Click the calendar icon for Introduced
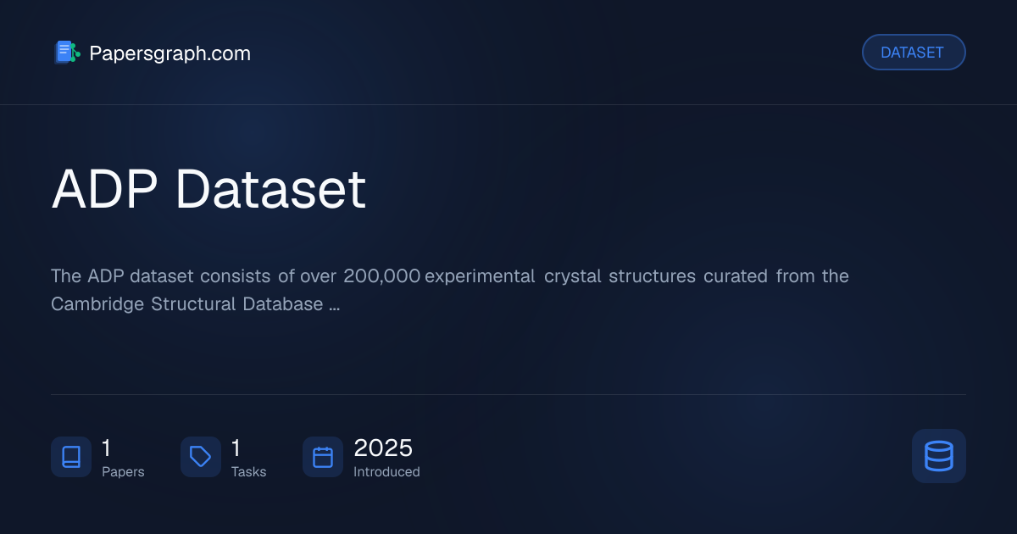The height and width of the screenshot is (534, 1017). [323, 457]
